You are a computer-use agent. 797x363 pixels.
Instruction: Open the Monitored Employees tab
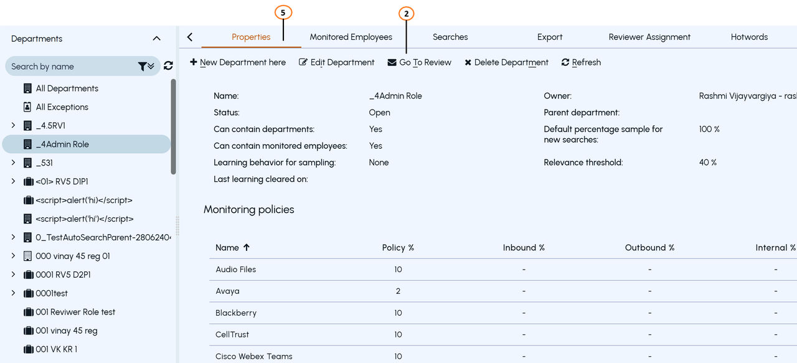tap(351, 37)
